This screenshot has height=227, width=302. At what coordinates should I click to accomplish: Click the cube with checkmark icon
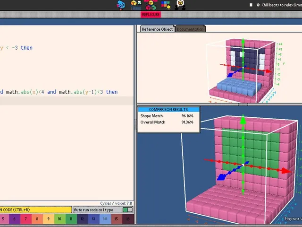tap(136, 5)
